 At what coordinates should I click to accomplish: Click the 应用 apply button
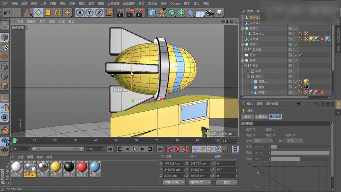coord(226,182)
